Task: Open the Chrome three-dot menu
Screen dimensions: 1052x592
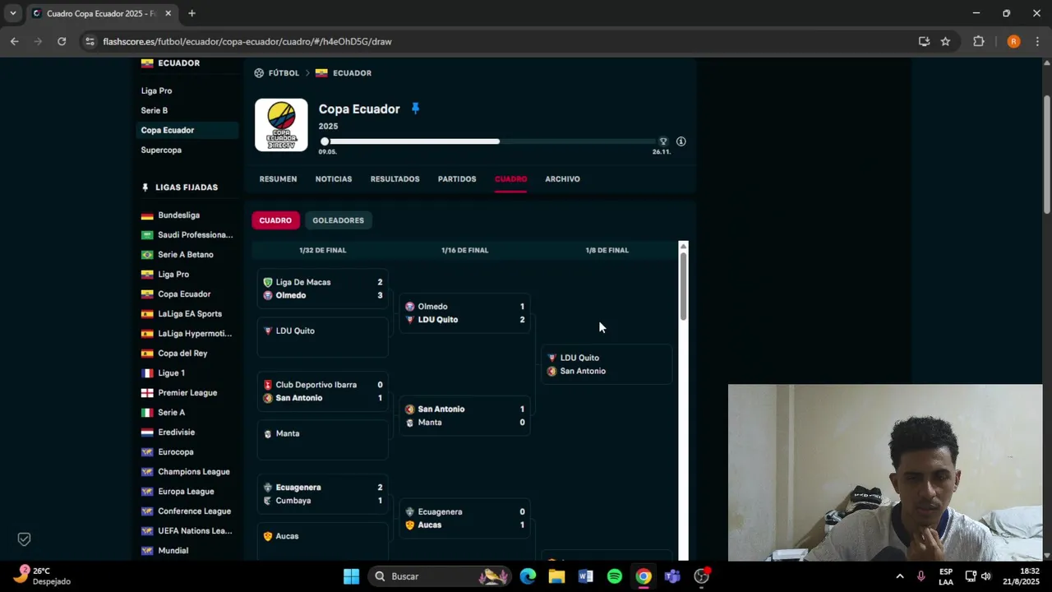Action: (1038, 41)
